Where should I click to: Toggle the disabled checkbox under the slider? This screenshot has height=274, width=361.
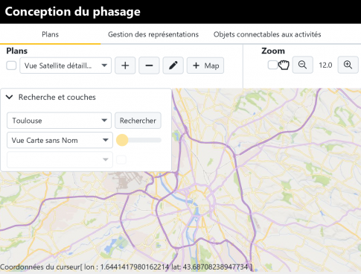(x=121, y=159)
